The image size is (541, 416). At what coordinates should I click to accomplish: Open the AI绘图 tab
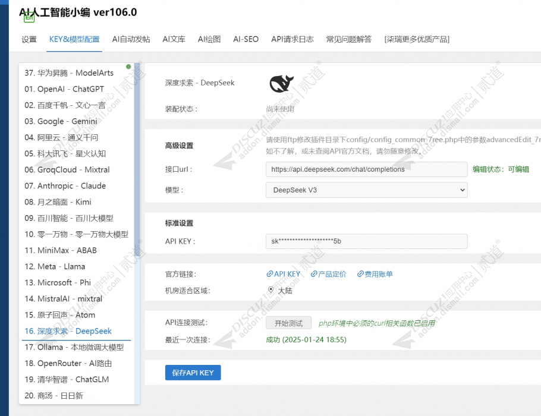click(209, 39)
